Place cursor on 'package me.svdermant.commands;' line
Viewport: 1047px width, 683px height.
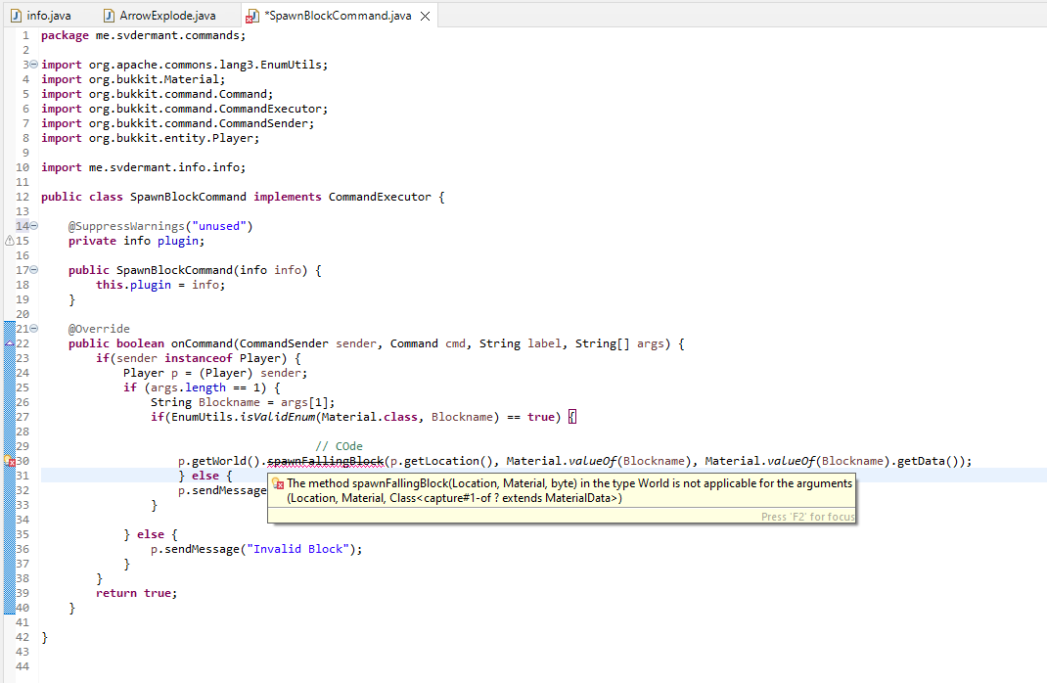coord(144,35)
